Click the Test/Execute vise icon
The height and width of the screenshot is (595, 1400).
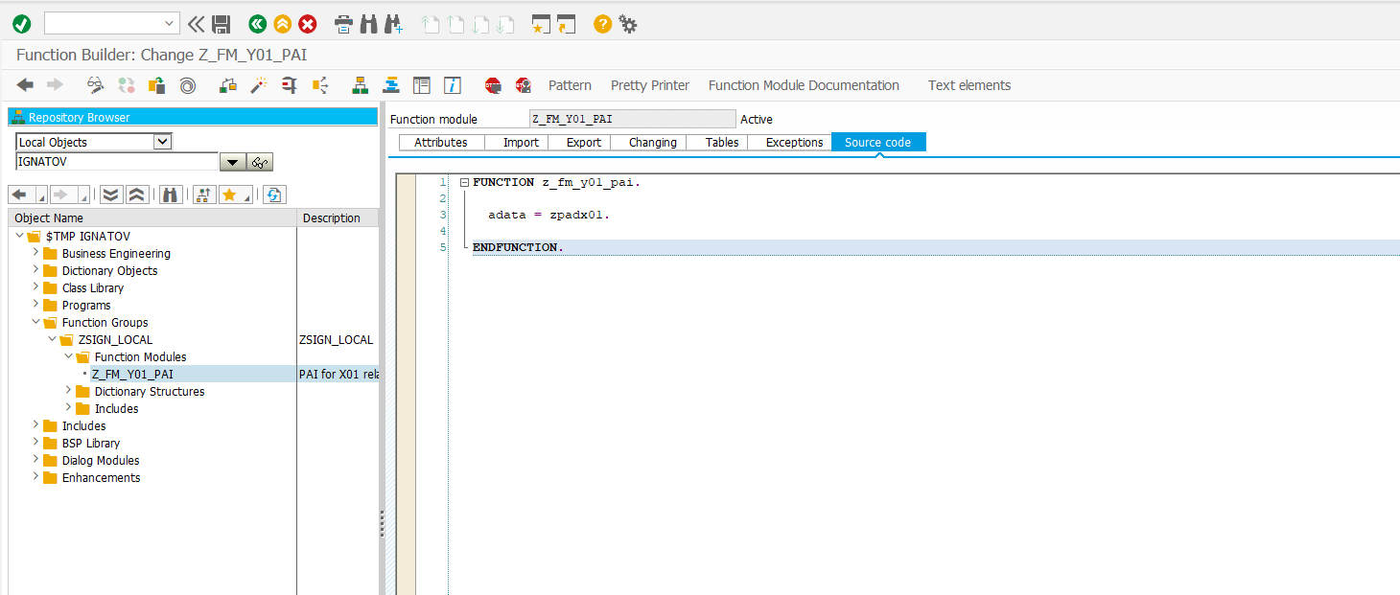pyautogui.click(x=290, y=85)
